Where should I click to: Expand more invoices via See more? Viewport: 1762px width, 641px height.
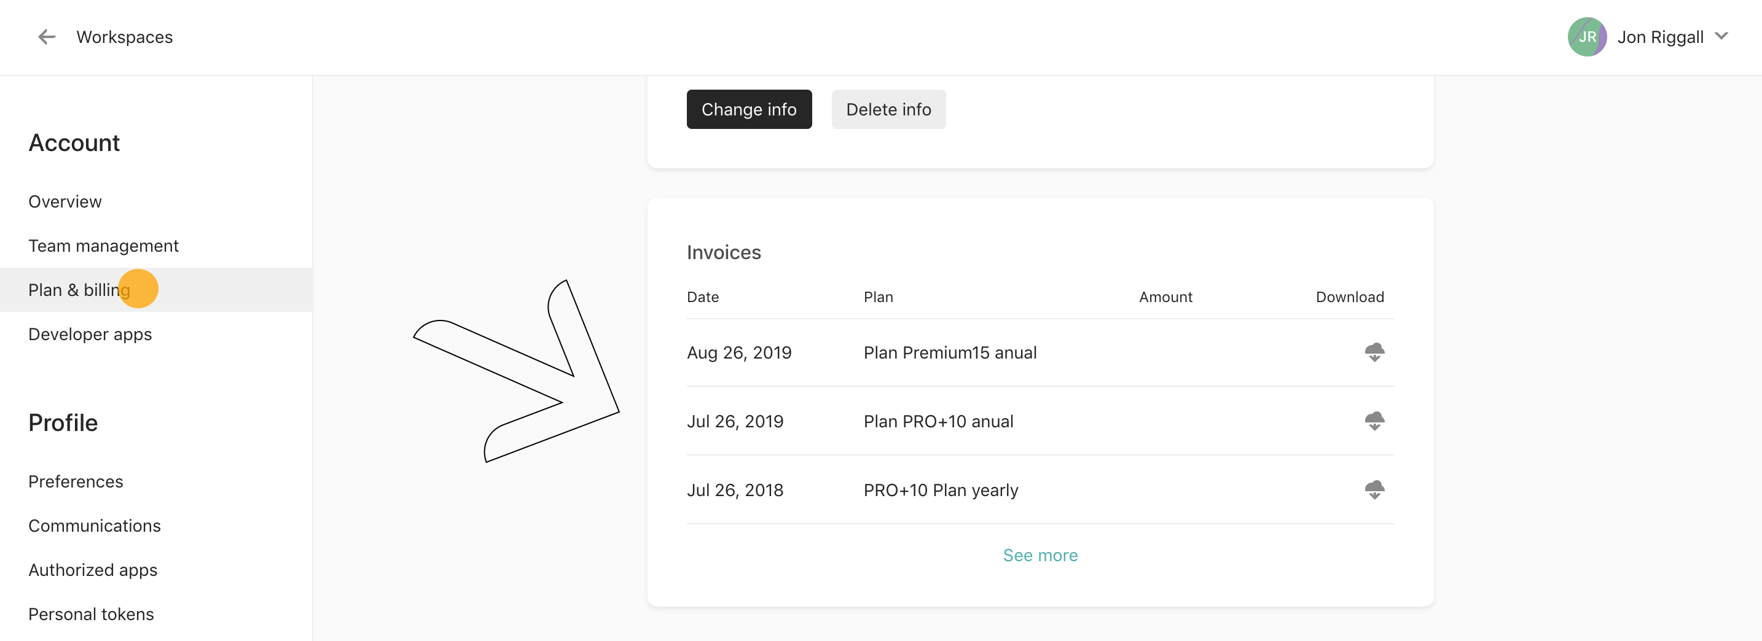pos(1040,555)
